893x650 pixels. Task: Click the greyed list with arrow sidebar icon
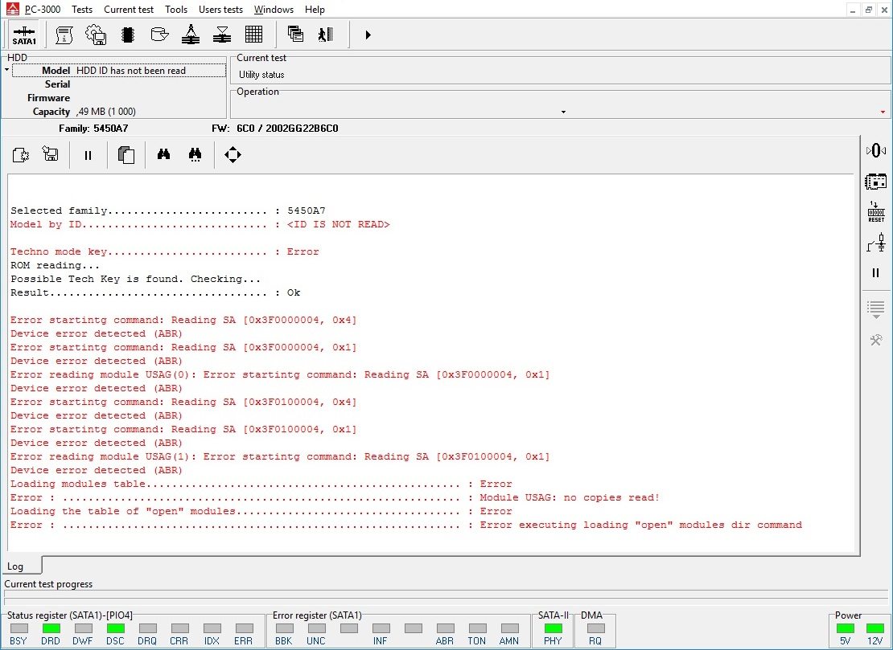[876, 310]
